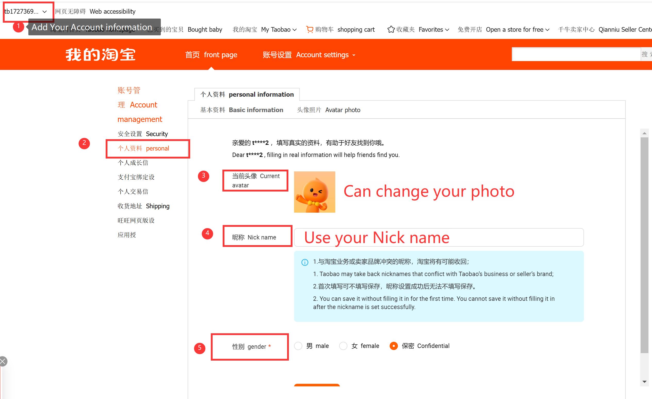Open 支付宝绑定设 sidebar item
This screenshot has height=399, width=652.
coord(136,177)
